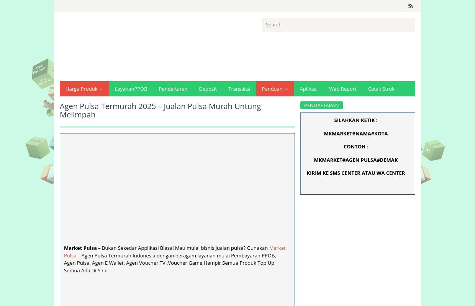Go to the Aplikasi page

pos(308,89)
